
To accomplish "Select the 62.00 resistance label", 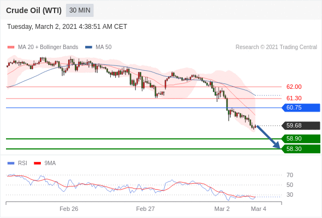I will click(x=294, y=87).
